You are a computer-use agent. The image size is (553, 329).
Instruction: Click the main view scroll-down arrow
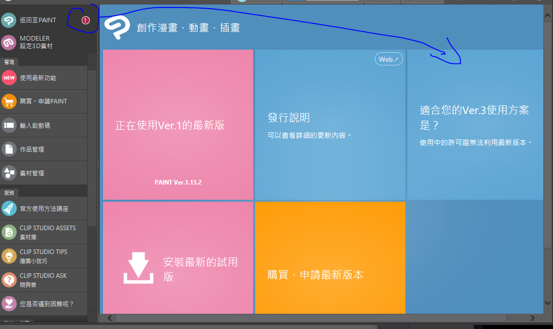(548, 303)
